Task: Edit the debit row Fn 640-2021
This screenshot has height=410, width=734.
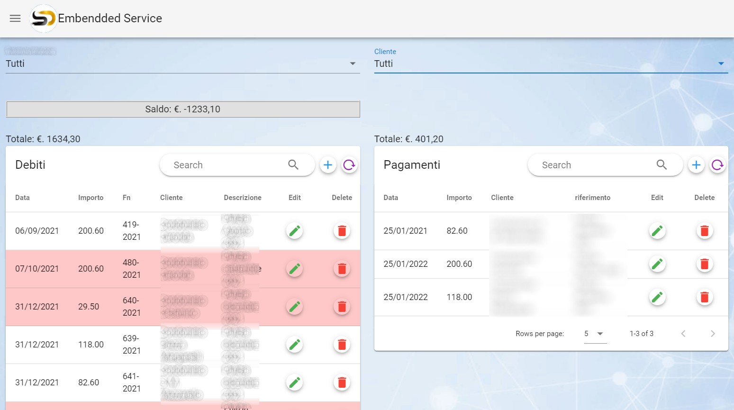Action: tap(295, 307)
